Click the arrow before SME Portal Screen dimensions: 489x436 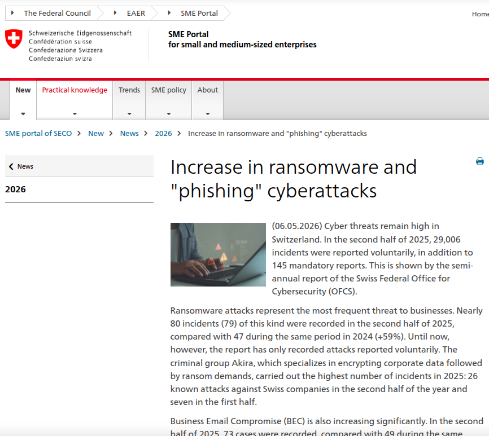(x=169, y=13)
